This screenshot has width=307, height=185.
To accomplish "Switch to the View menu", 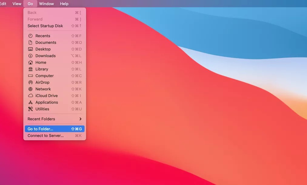I will [17, 4].
